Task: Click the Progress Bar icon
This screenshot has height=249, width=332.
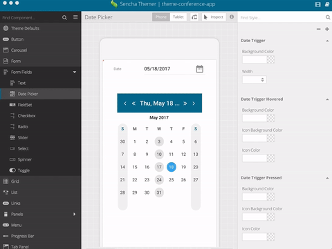Action: [x=6, y=236]
